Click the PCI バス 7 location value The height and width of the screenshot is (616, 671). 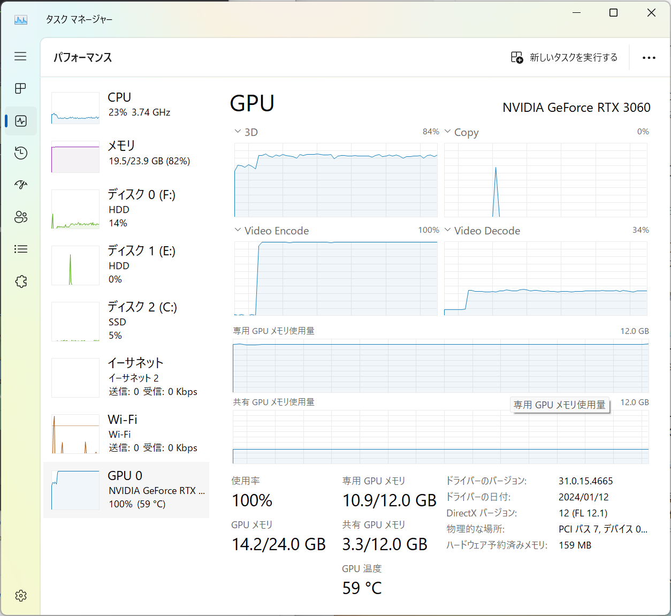603,529
